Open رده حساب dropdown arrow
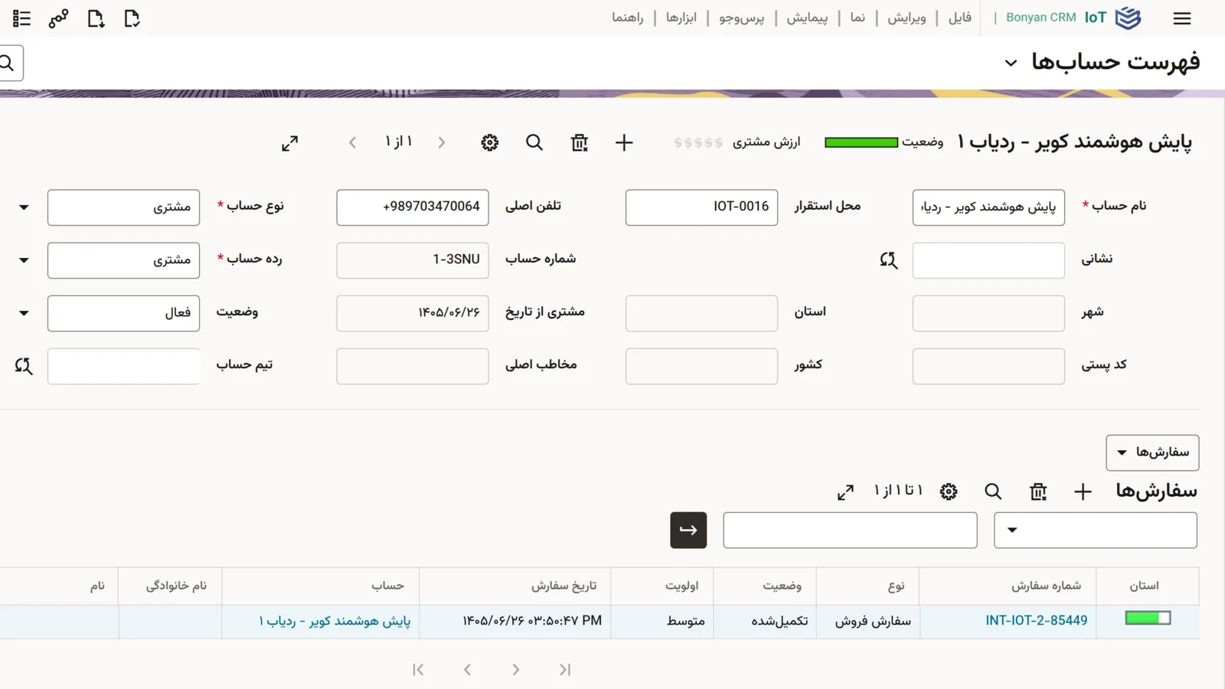The width and height of the screenshot is (1225, 689). pyautogui.click(x=24, y=260)
